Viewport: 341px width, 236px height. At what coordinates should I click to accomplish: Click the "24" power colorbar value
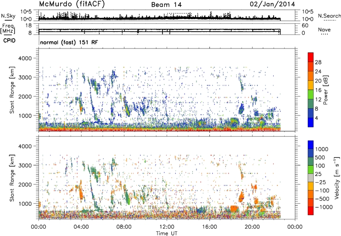[x=318, y=72]
